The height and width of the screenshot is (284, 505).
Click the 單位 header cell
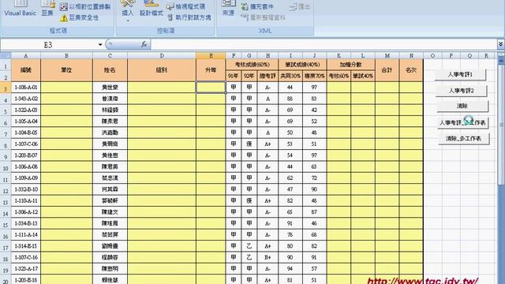(66, 70)
